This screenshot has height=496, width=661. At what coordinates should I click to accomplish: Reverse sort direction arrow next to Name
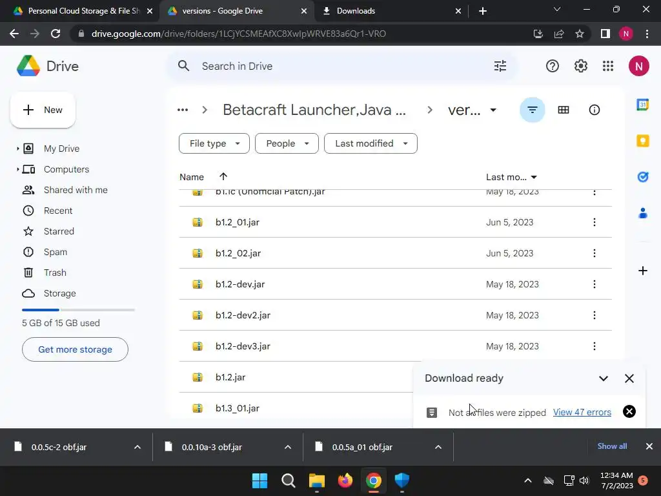(x=223, y=176)
